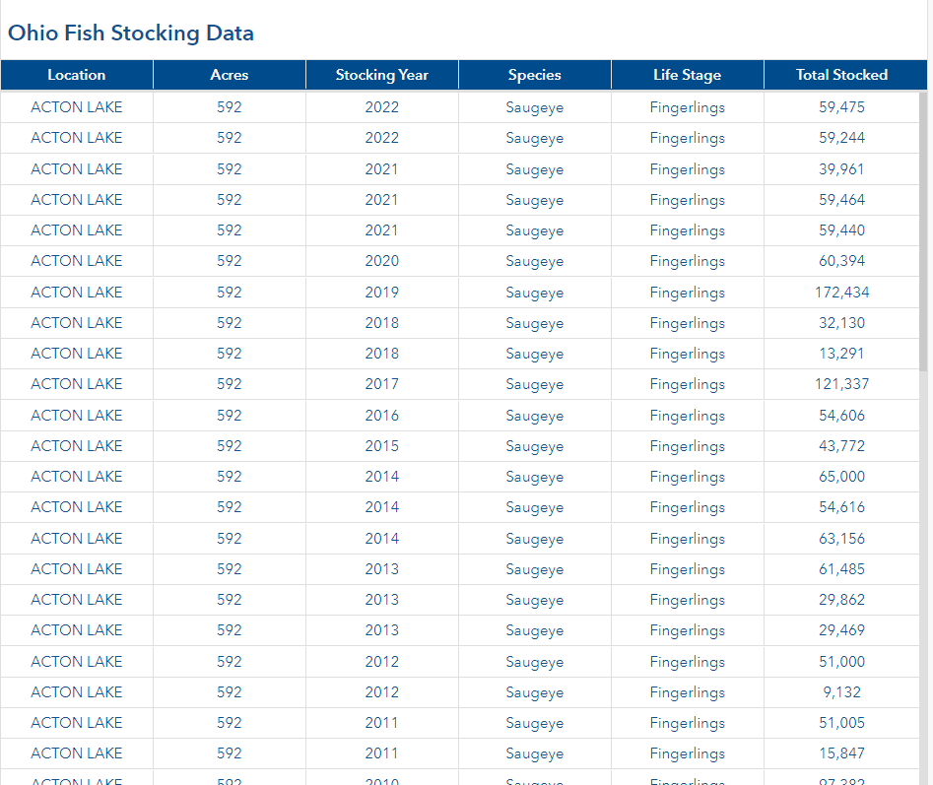Click Saugeye in the 13,291 row
Screen dimensions: 933x785
(534, 354)
